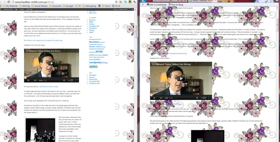Open the TV bookmark folder

click(78, 6)
